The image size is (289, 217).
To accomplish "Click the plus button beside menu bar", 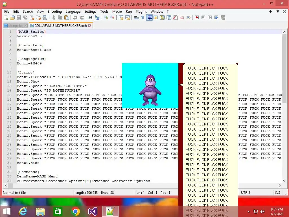I will [x=270, y=11].
